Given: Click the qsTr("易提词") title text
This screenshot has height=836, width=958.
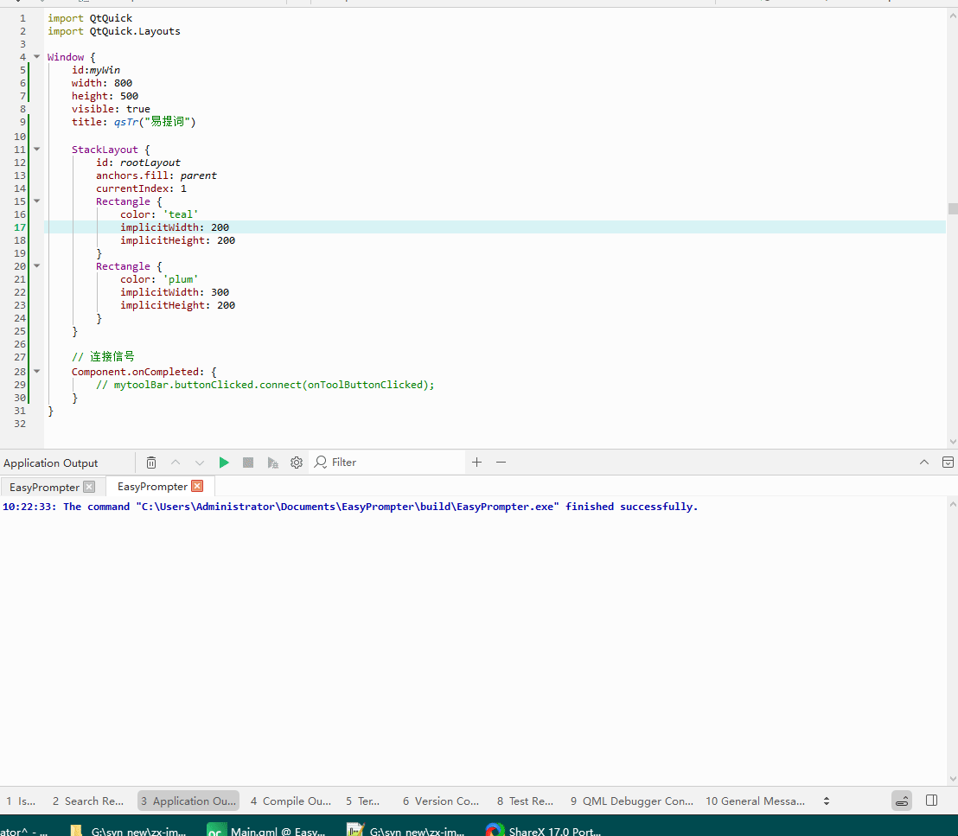Looking at the screenshot, I should click(x=155, y=122).
